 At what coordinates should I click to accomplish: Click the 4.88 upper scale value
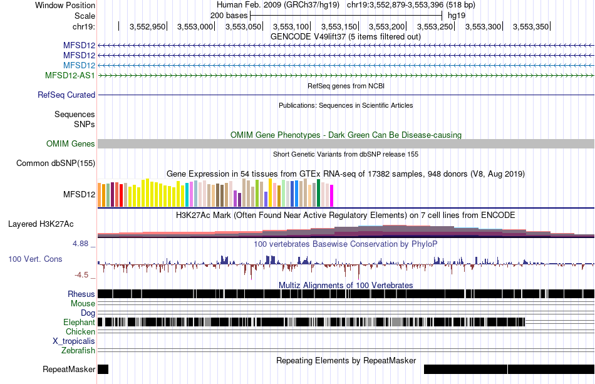[81, 244]
